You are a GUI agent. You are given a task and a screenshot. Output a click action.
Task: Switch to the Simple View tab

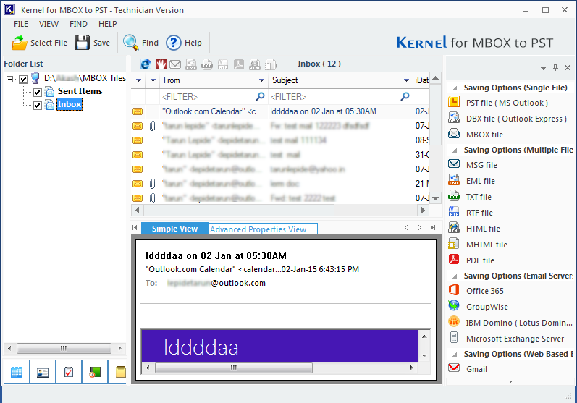pos(174,229)
